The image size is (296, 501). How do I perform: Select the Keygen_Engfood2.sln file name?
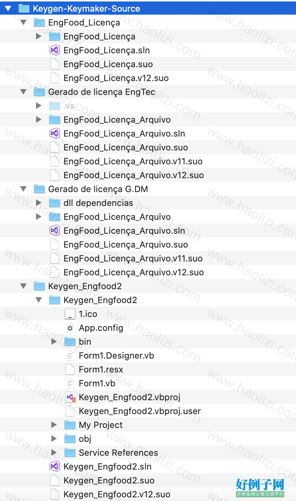108,467
